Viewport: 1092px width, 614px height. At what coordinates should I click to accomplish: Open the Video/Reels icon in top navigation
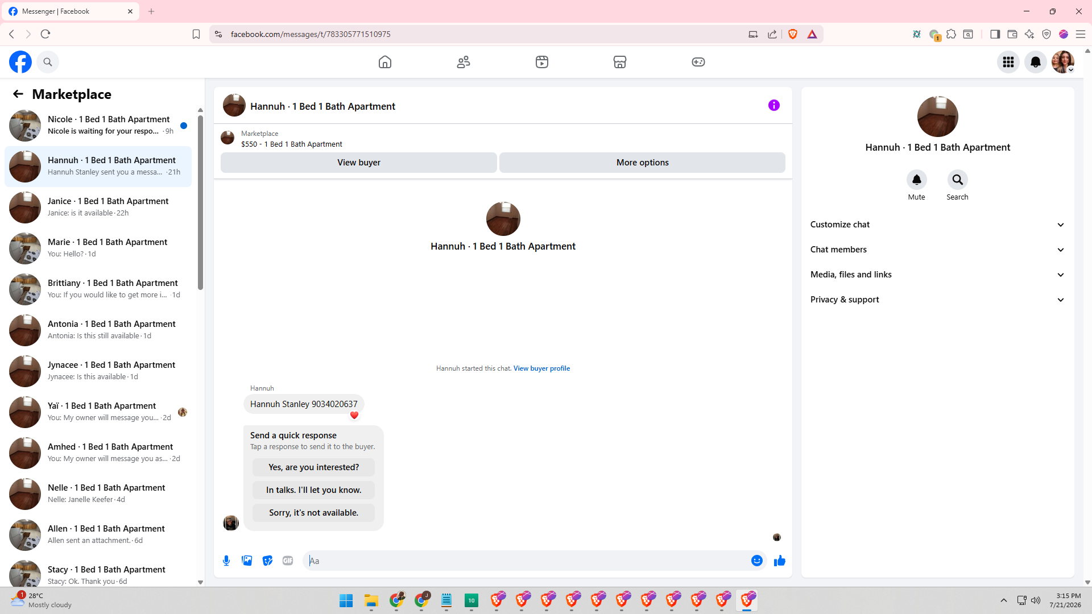542,62
